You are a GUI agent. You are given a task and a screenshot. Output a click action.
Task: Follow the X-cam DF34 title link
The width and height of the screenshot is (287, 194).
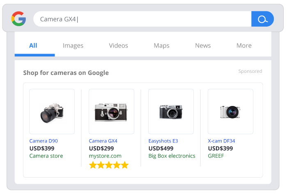click(x=221, y=141)
